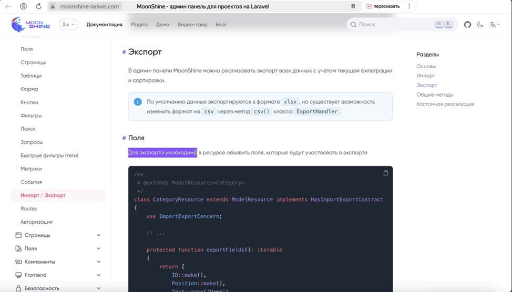Open the Демо menu item

point(162,25)
